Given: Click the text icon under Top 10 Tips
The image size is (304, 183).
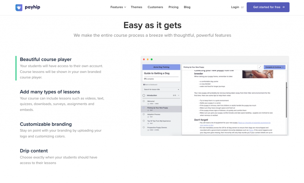Looking at the screenshot, I should point(148,123).
